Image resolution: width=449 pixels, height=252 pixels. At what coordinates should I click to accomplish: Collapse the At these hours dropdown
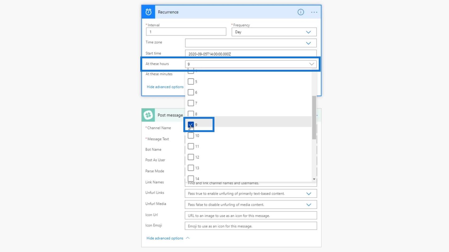(312, 64)
